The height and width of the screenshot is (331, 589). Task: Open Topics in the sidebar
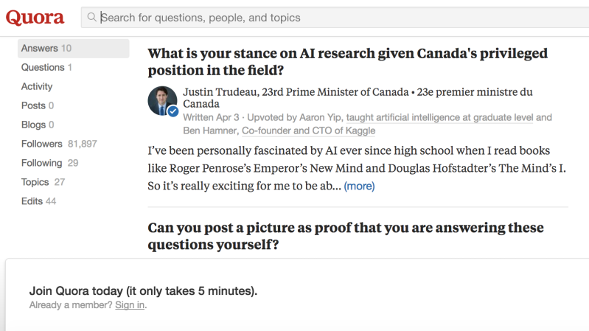[43, 182]
